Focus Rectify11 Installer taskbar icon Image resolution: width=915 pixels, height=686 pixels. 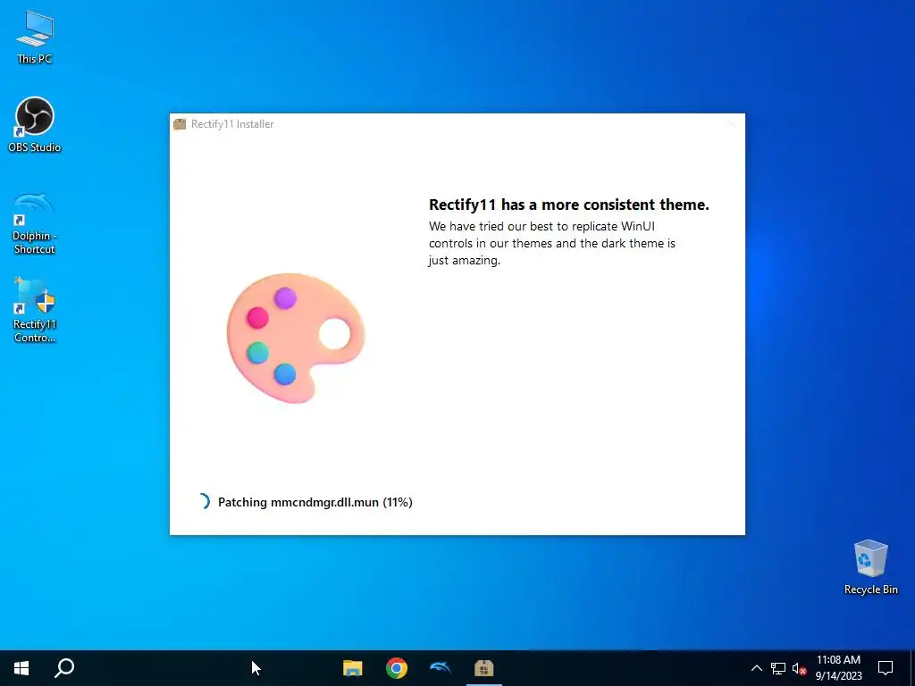pos(483,668)
